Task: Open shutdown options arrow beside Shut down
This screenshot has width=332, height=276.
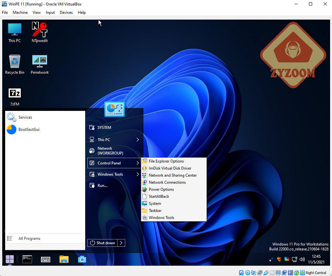Action: 121,243
